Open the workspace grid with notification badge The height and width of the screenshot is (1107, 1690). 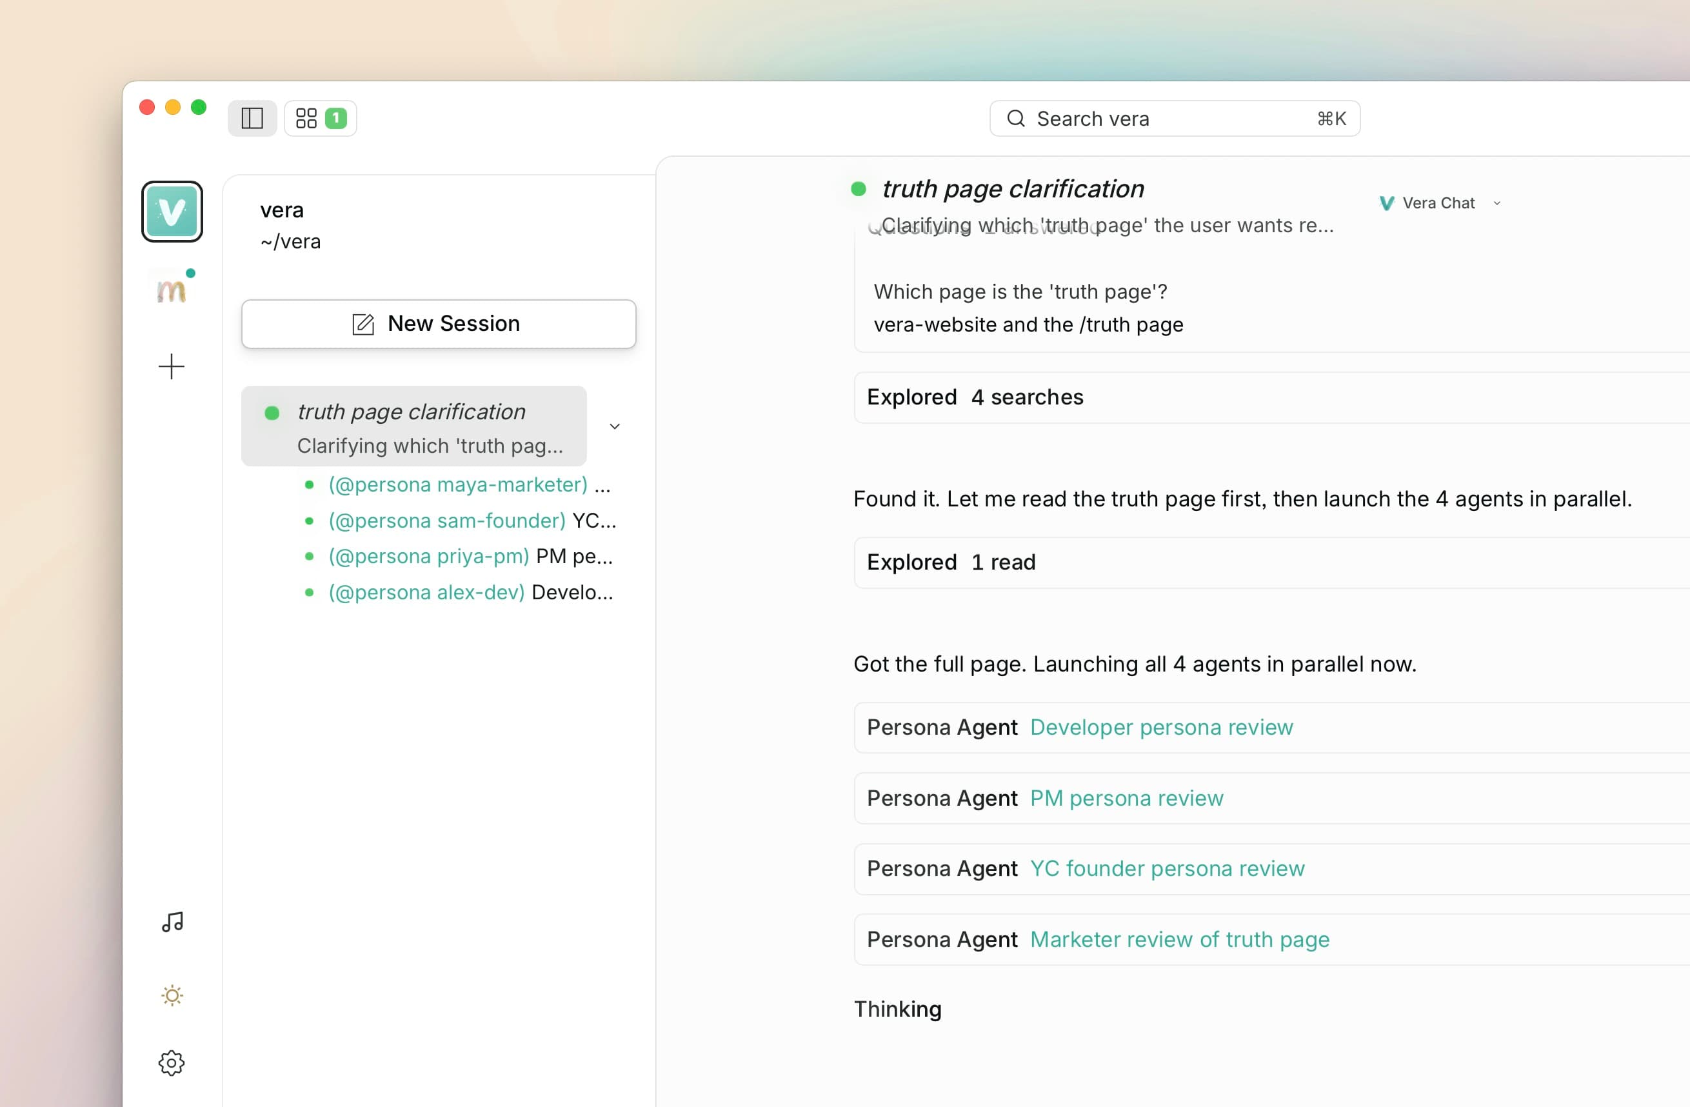[319, 118]
